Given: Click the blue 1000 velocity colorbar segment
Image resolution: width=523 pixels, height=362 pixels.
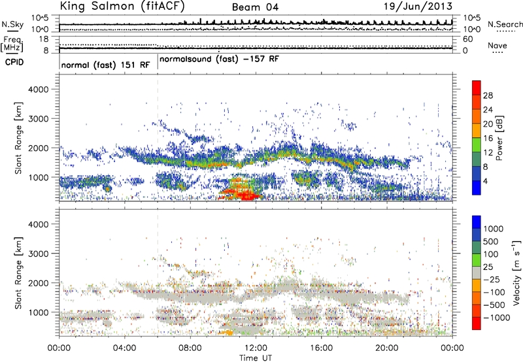Looking at the screenshot, I should [477, 222].
